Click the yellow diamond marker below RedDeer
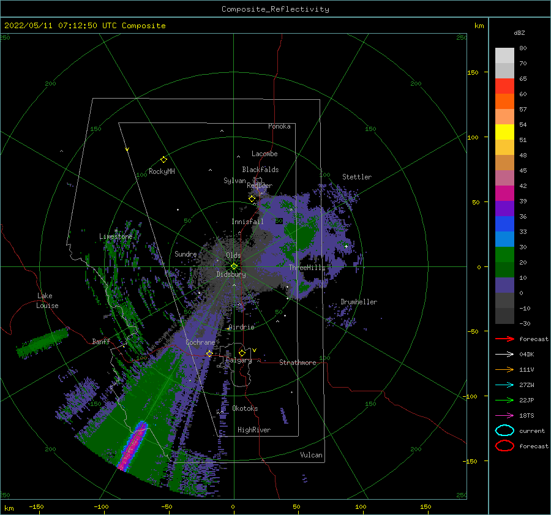The image size is (551, 515). (252, 199)
